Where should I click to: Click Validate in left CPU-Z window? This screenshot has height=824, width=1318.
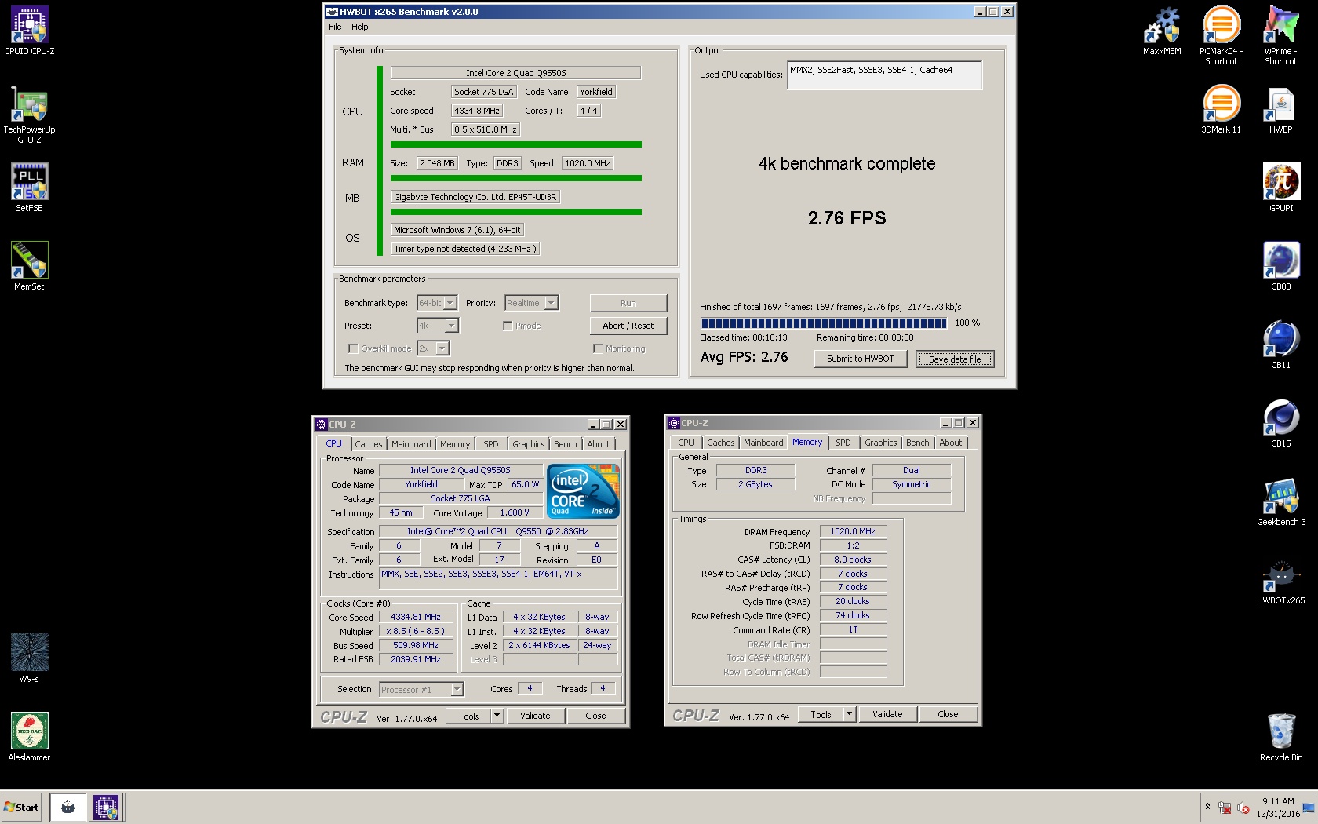click(x=535, y=716)
